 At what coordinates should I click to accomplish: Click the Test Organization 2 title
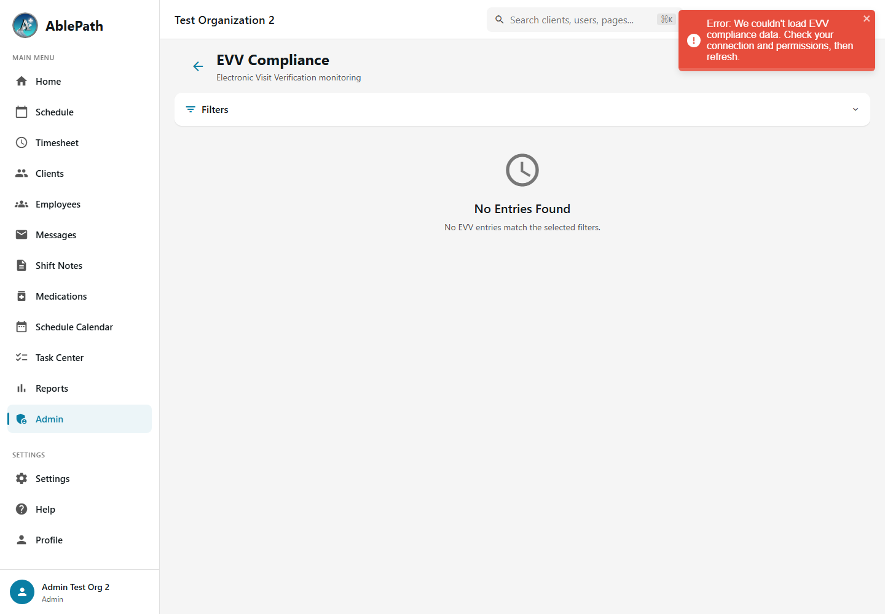[x=224, y=20]
